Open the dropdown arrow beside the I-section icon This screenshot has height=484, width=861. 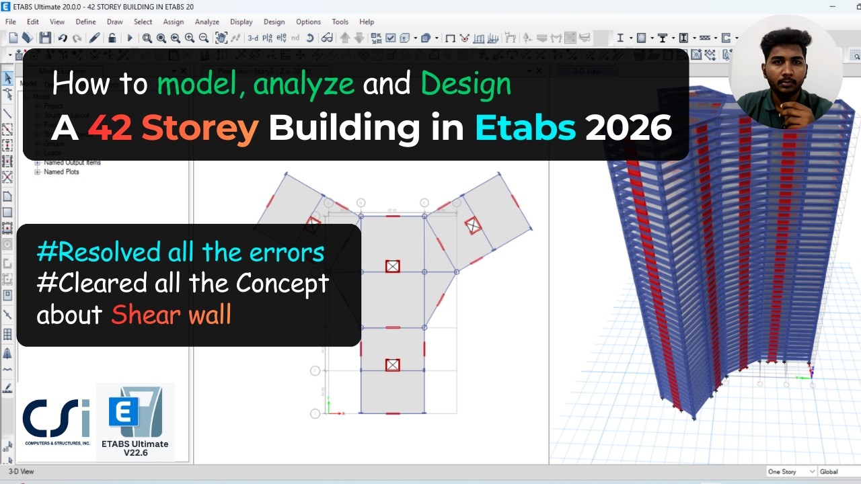[631, 38]
